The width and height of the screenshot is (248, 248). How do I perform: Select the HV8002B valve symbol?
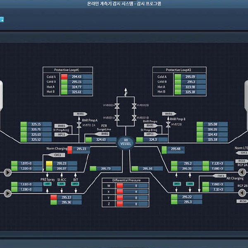(x=134, y=107)
